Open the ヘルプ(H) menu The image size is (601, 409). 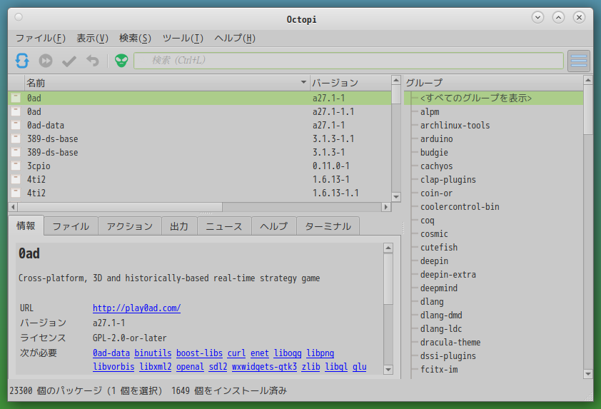[235, 39]
